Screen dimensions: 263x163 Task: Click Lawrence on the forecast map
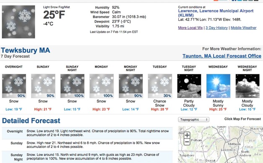(x=228, y=150)
